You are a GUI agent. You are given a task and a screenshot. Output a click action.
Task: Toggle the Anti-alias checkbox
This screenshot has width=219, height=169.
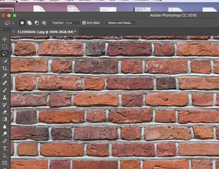tap(84, 23)
